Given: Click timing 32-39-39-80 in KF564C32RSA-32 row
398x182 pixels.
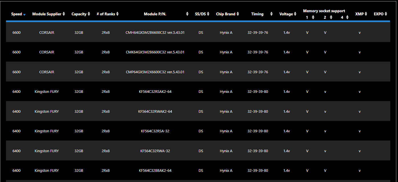Looking at the screenshot, I should point(258,131).
